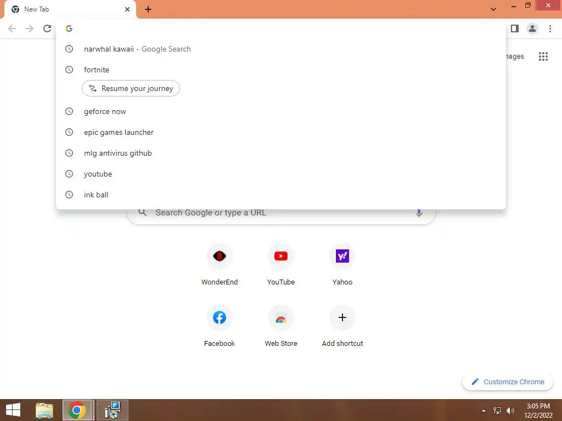Choose the youtube history suggestion

pyautogui.click(x=281, y=174)
